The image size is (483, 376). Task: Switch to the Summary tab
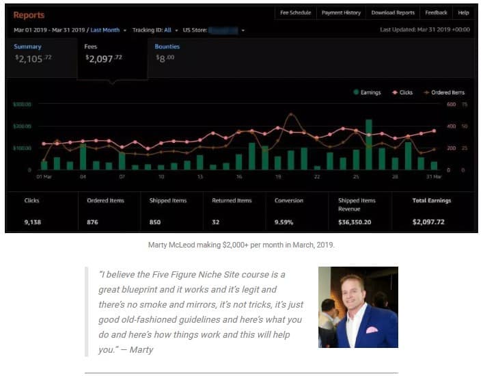tap(41, 57)
